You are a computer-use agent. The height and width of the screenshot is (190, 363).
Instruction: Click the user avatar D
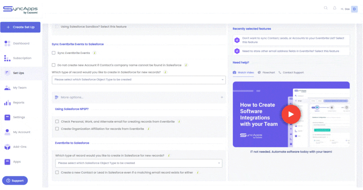pos(354,9)
